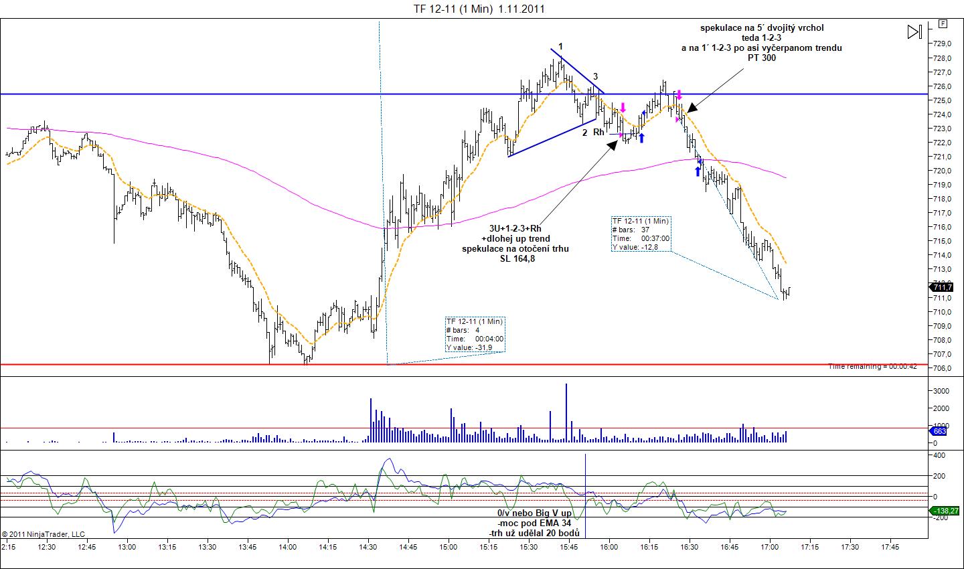
Task: Click the 13:45 time axis label
Action: pyautogui.click(x=248, y=547)
